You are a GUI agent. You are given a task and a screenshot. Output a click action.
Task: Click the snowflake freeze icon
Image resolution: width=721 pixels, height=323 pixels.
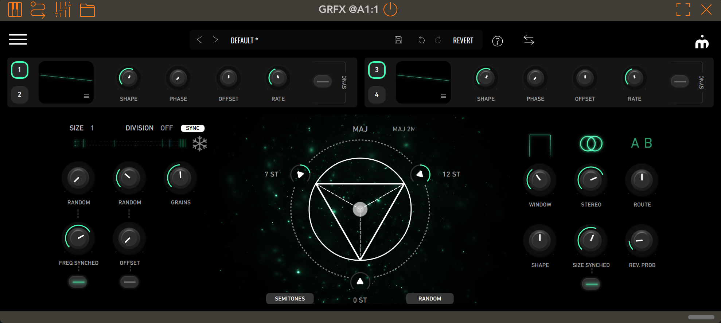(x=200, y=144)
